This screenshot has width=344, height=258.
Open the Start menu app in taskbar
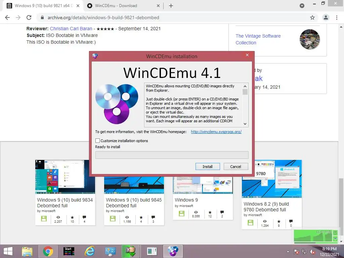[69, 251]
